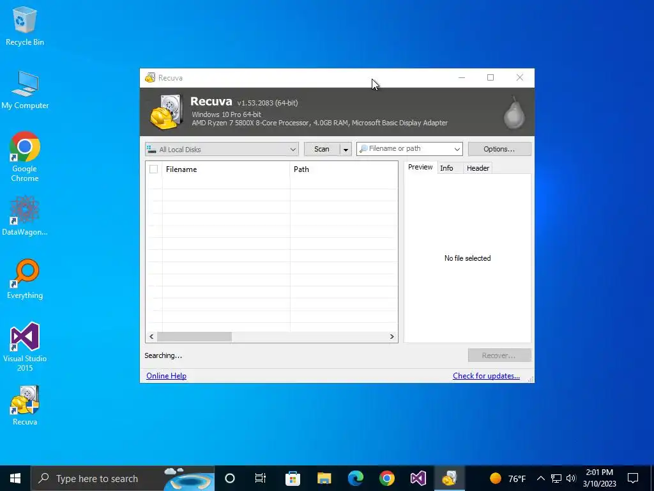Show hidden system tray icons
Screen dimensions: 654x491
(x=540, y=478)
